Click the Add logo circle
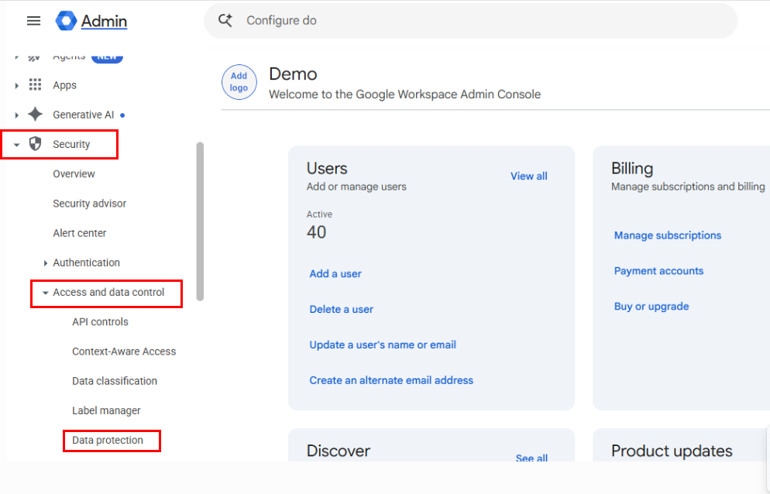Image resolution: width=770 pixels, height=494 pixels. [239, 82]
